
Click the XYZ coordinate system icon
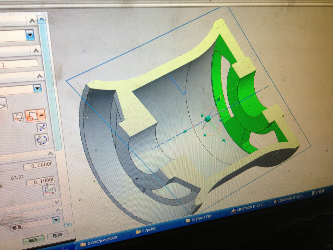coord(49,190)
